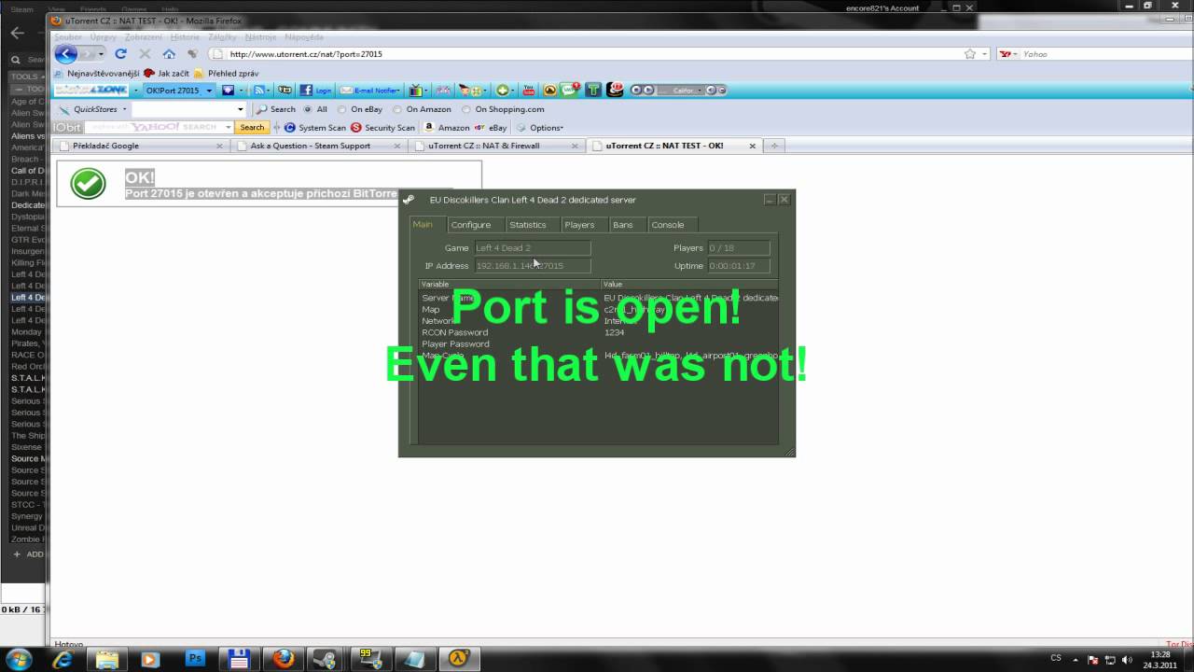Stop loading with the X icon

click(145, 54)
